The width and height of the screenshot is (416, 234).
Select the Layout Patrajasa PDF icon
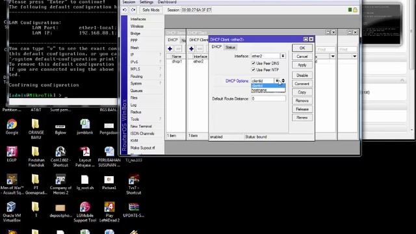(85, 151)
